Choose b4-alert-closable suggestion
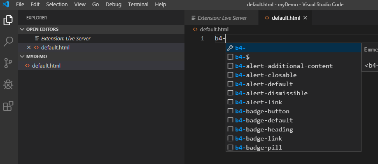This screenshot has height=164, width=378. tap(294, 75)
